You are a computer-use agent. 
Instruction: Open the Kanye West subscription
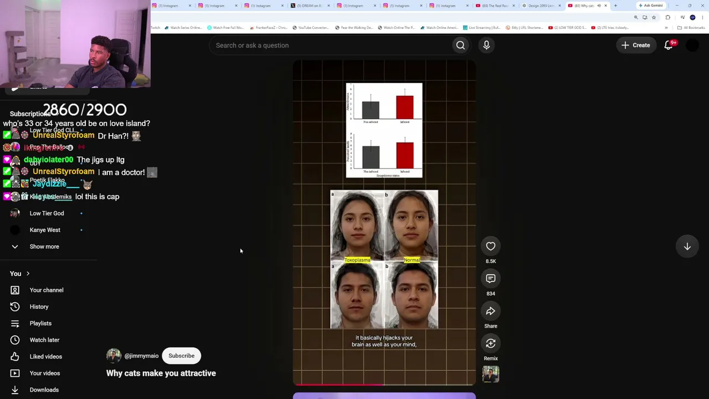tap(45, 230)
